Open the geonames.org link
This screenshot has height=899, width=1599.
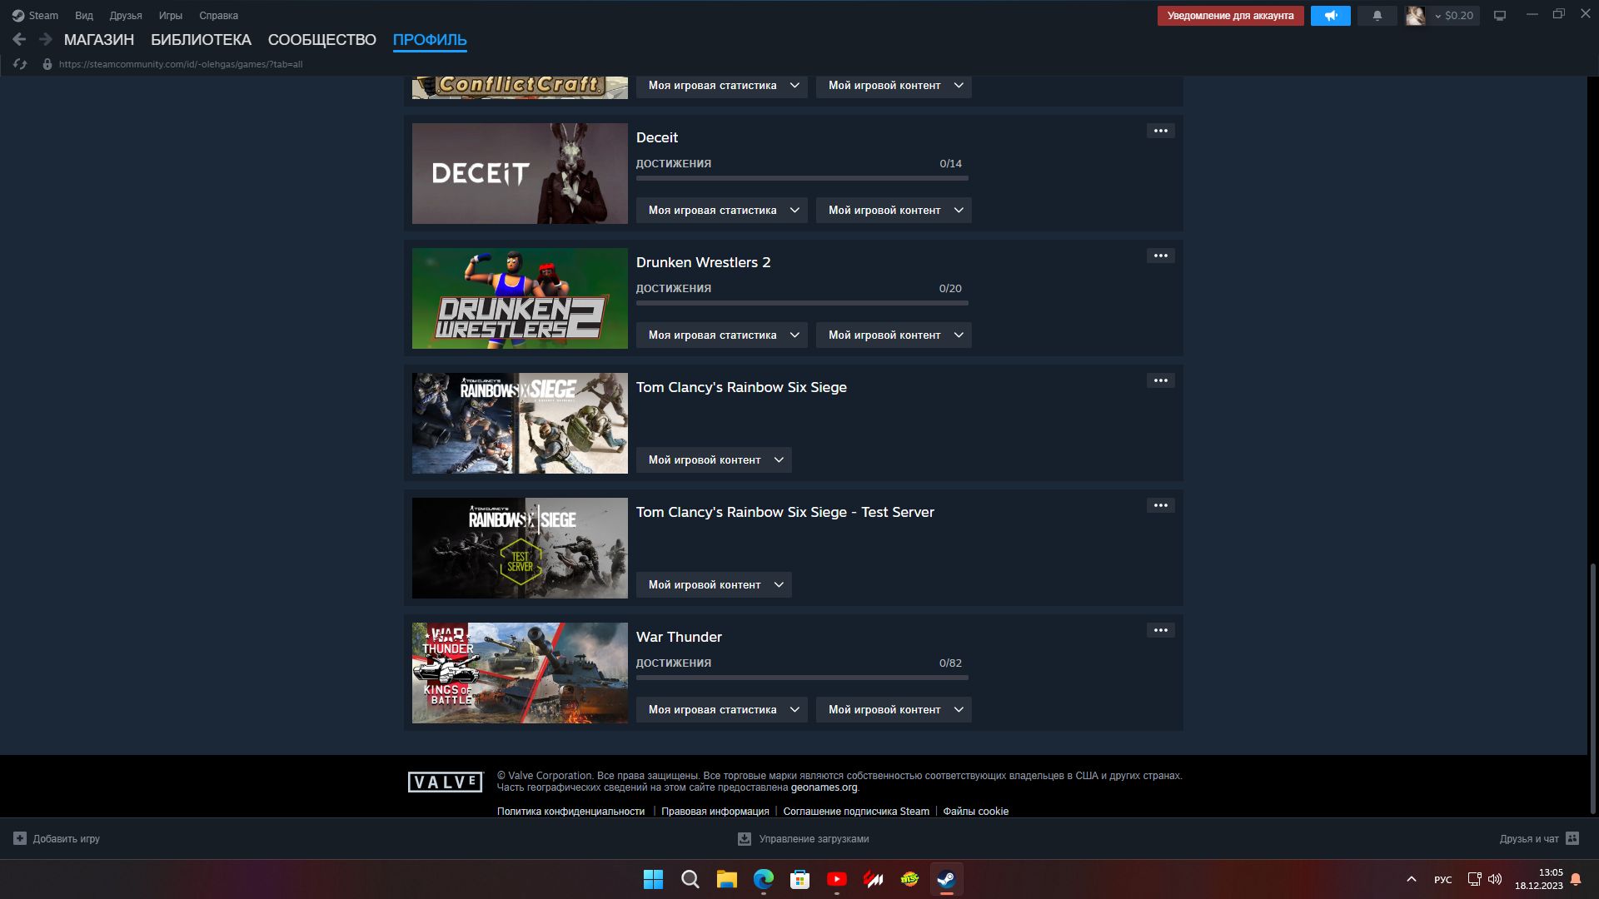824,787
